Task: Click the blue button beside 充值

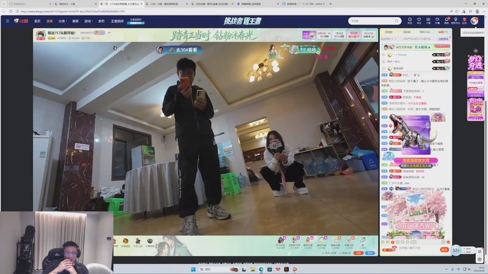Action: point(370,253)
